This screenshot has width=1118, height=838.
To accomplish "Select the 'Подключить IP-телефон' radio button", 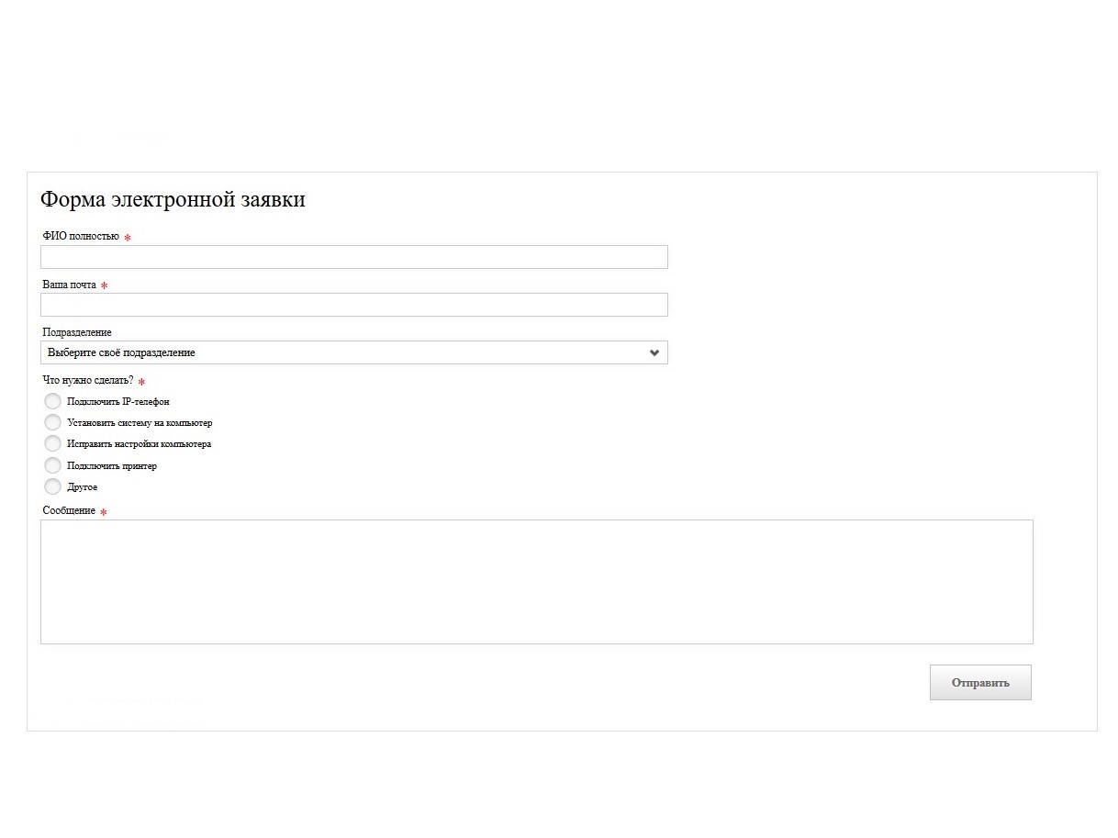I will [x=52, y=401].
